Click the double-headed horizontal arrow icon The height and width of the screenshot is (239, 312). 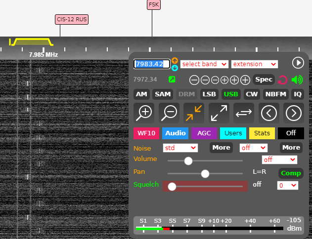[x=244, y=113]
